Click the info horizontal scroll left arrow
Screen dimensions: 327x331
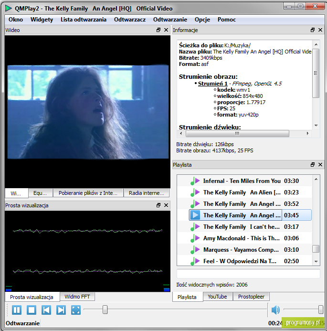click(181, 133)
